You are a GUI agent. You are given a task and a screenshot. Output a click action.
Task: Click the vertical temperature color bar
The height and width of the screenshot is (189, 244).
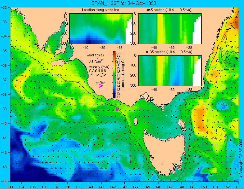(114, 75)
